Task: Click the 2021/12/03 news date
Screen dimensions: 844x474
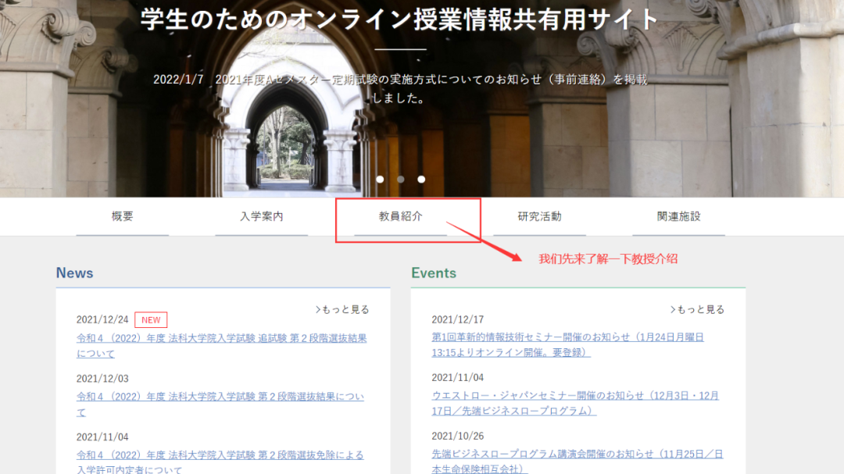Action: point(102,378)
